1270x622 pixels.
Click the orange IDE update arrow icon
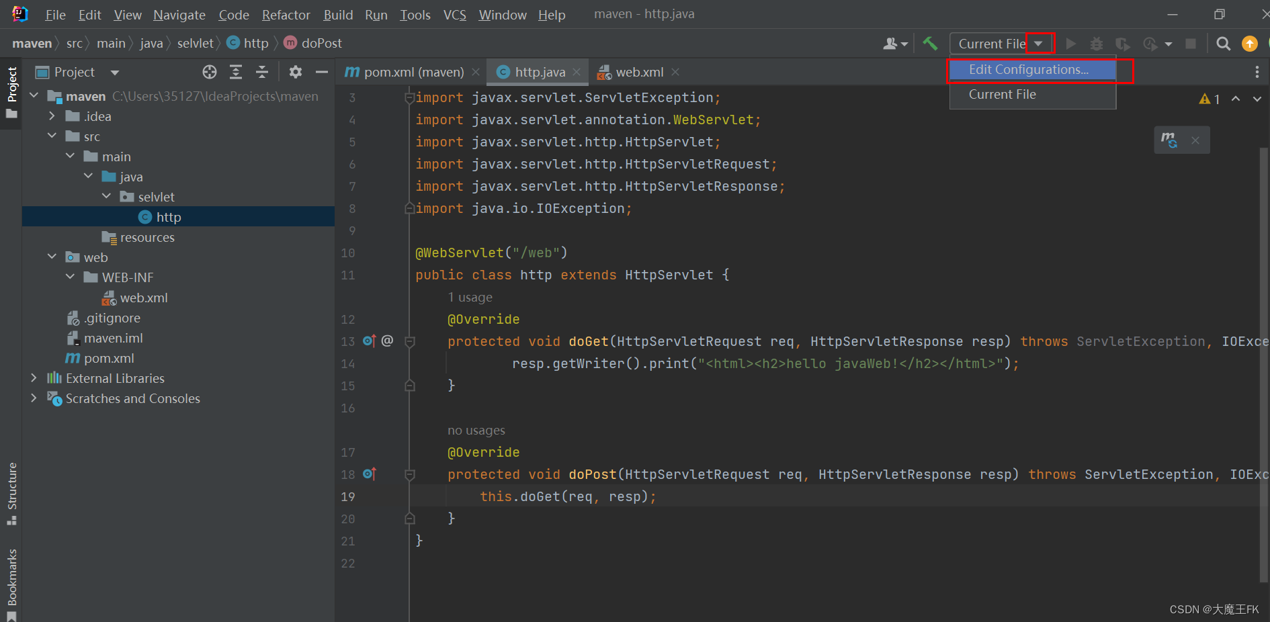pyautogui.click(x=1250, y=44)
